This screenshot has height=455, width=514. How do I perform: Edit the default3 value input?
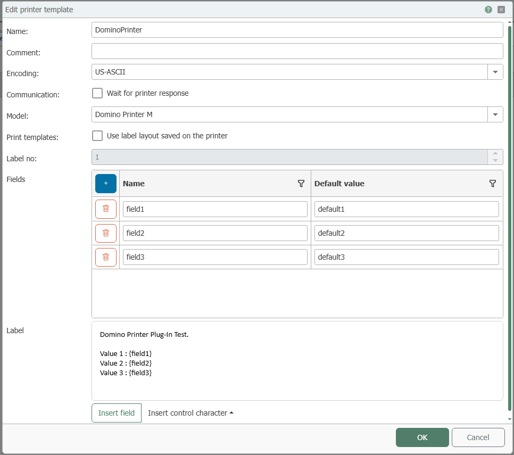coord(407,257)
